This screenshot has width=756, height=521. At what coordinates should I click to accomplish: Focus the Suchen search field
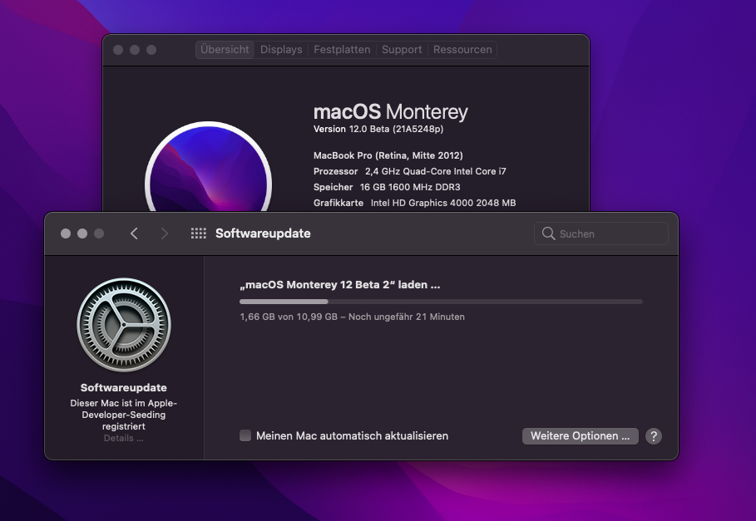click(601, 233)
